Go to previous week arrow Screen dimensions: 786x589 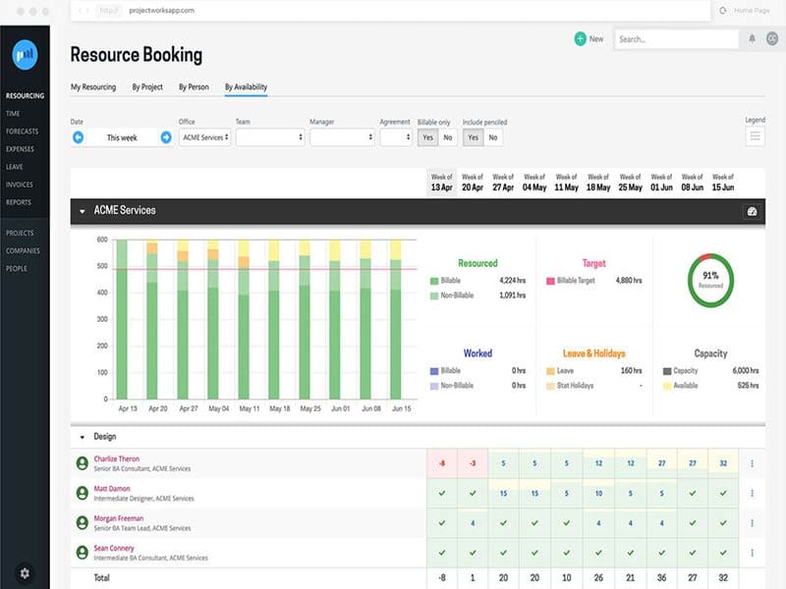(78, 137)
